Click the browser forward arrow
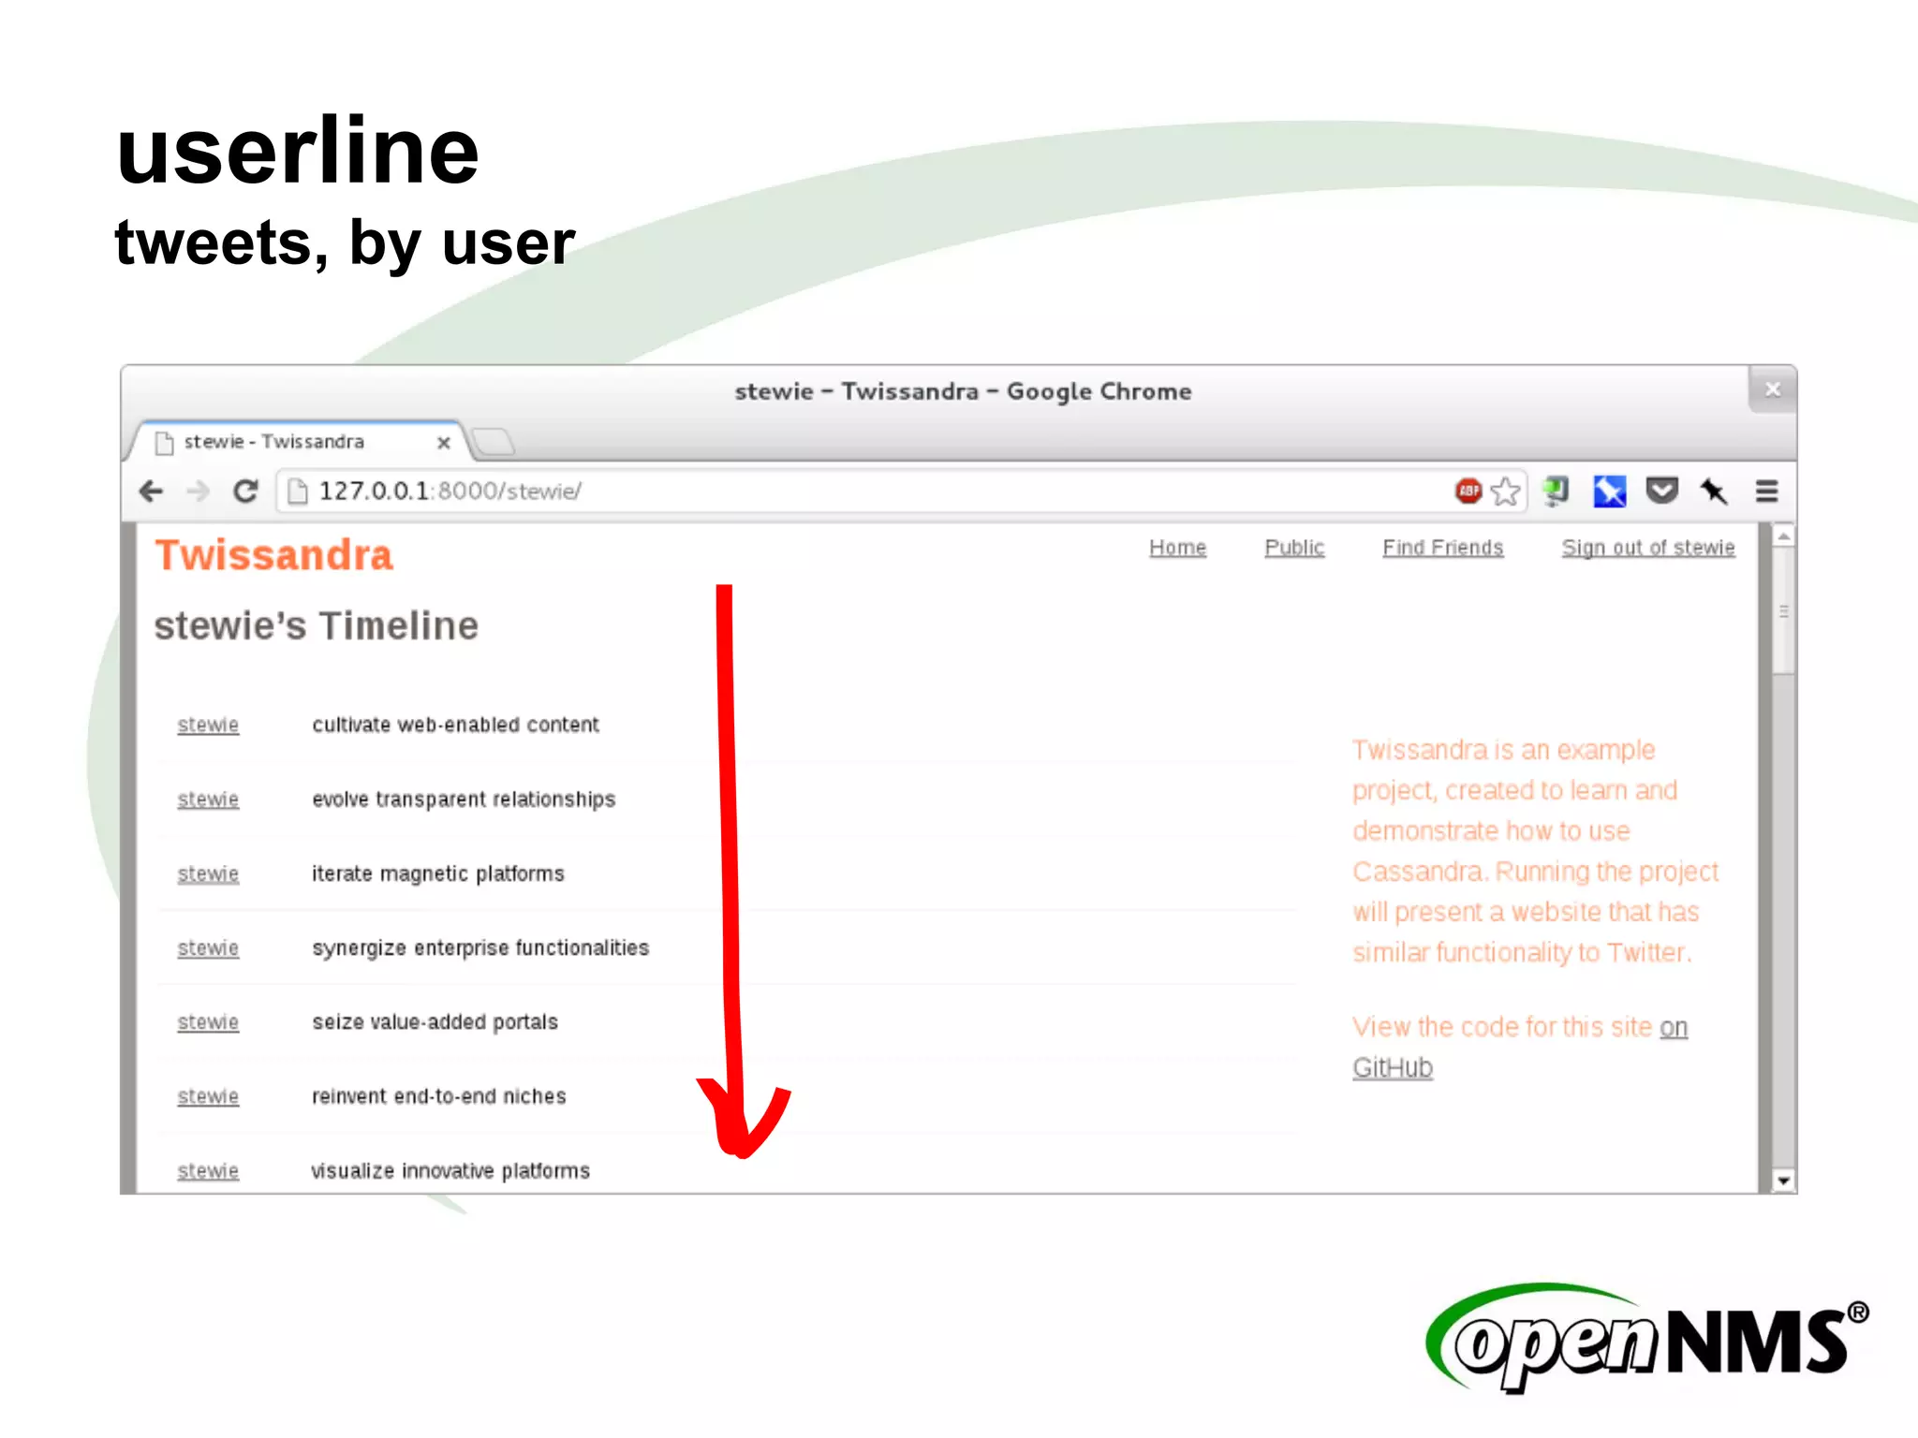The height and width of the screenshot is (1438, 1918). [198, 491]
